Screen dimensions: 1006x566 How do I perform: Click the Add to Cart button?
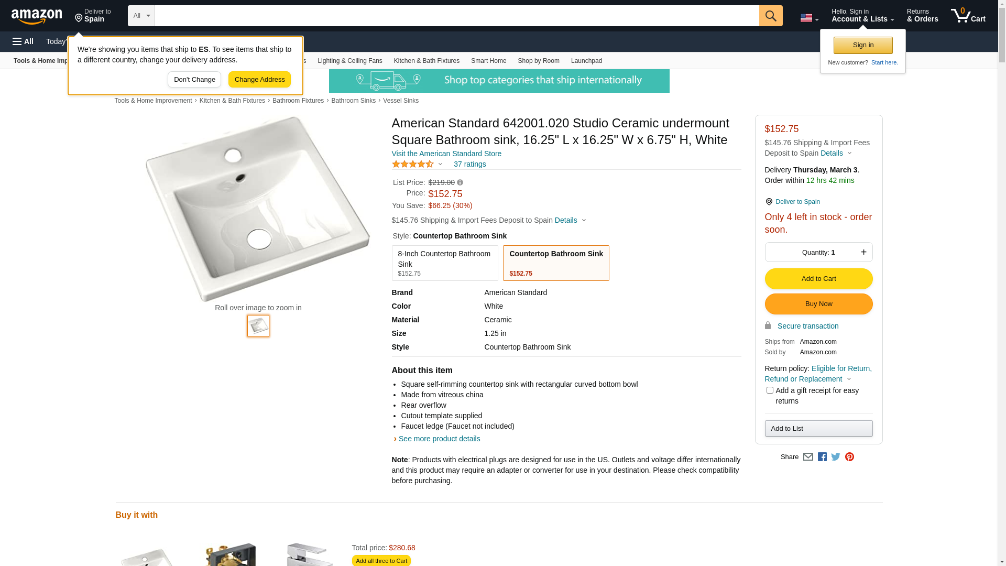coord(818,279)
